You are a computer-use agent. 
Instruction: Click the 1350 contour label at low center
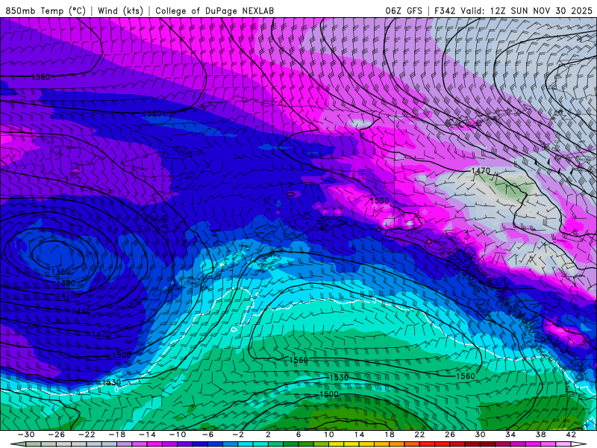coord(61,272)
